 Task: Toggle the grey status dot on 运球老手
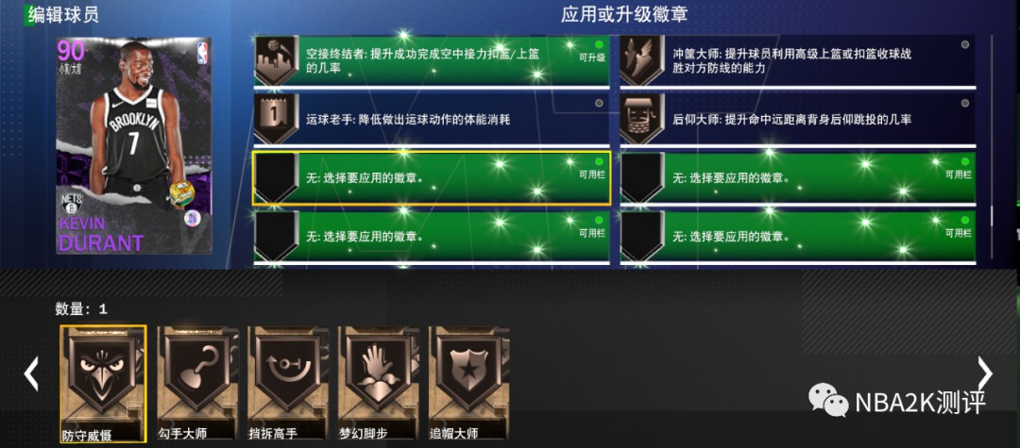click(599, 103)
